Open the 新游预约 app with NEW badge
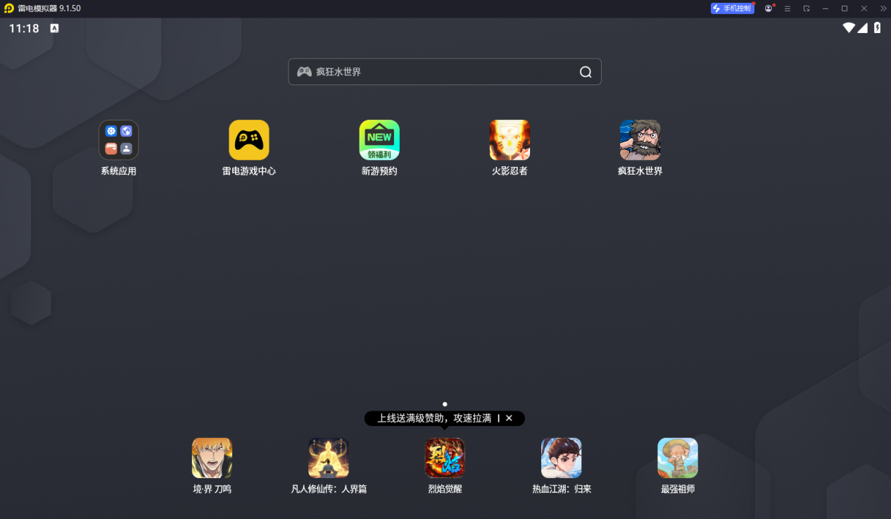This screenshot has width=891, height=519. [379, 140]
